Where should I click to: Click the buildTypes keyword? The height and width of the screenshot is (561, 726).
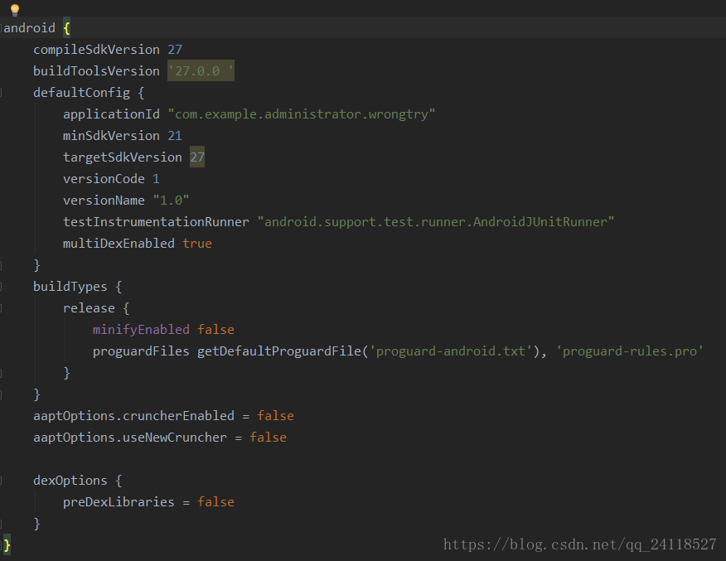70,287
